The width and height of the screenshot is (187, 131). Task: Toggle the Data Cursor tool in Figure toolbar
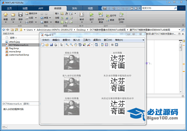(84, 45)
